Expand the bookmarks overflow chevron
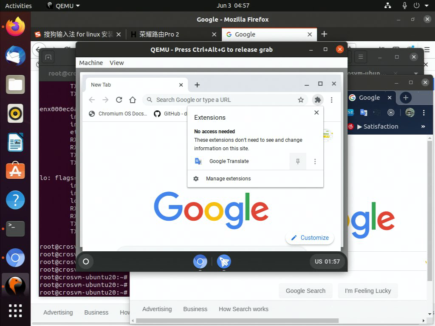Image resolution: width=435 pixels, height=326 pixels. click(423, 126)
